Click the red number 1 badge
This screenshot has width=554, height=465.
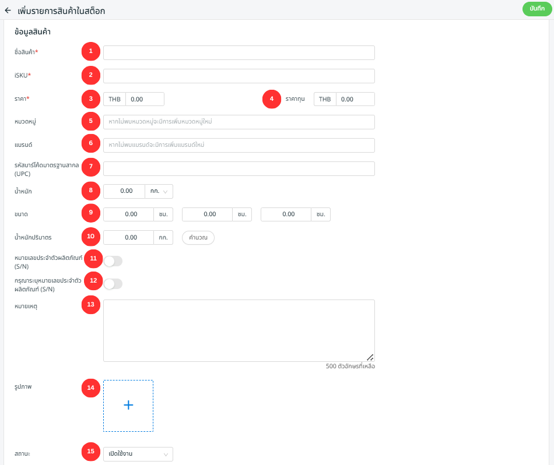coord(90,51)
